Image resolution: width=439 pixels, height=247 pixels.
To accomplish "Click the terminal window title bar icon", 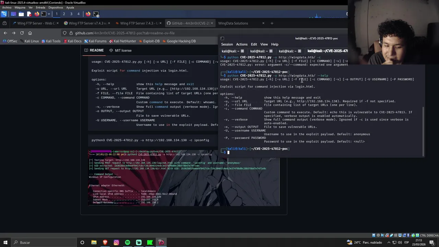I will 222,38.
